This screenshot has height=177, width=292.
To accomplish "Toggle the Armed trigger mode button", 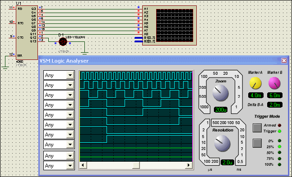I will point(257,128).
